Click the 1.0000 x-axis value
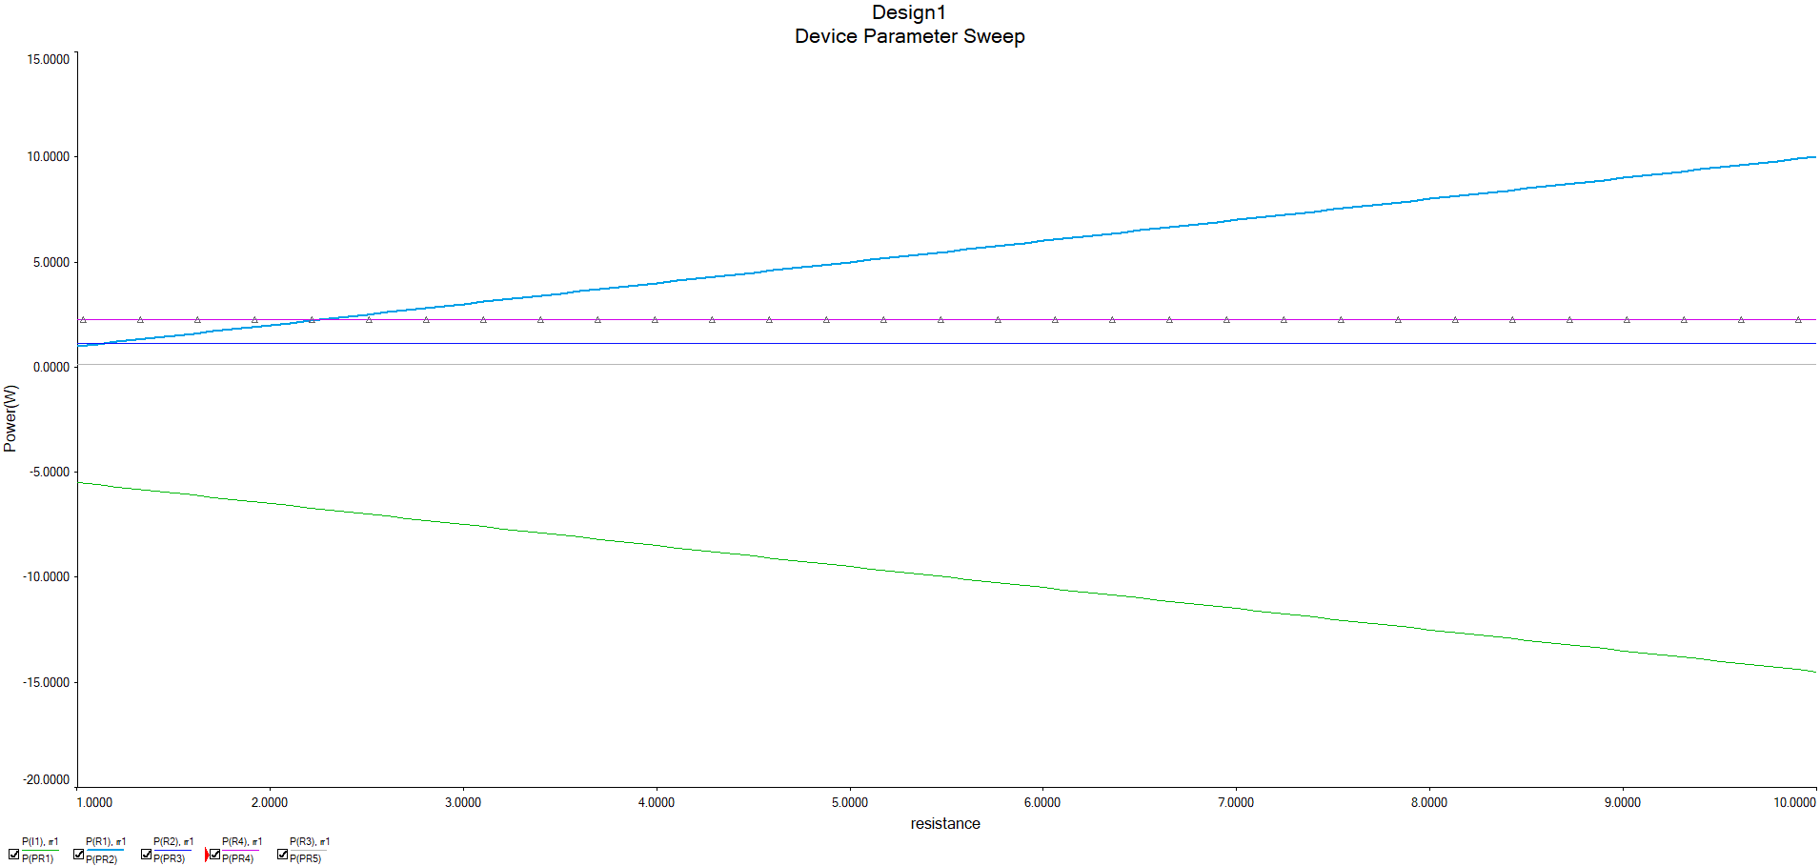 94,802
